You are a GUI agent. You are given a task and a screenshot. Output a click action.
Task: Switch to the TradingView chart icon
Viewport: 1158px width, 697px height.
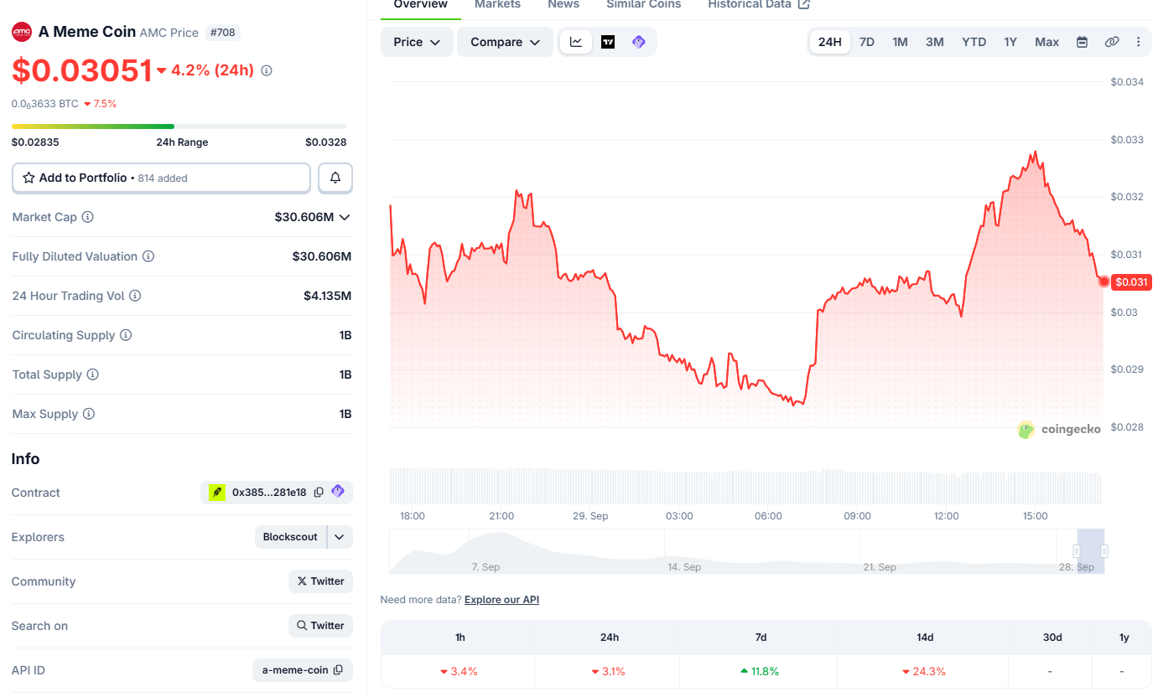pyautogui.click(x=608, y=42)
